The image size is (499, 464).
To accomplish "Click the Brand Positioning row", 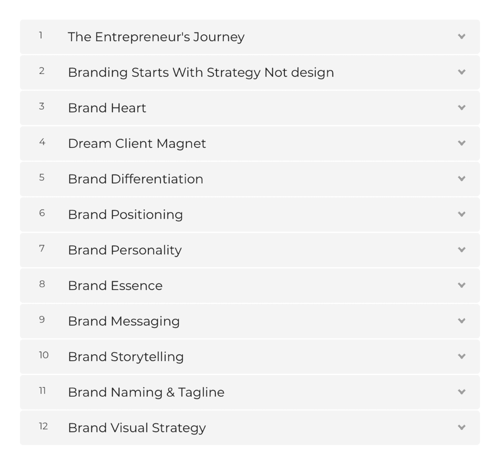I will click(x=125, y=214).
